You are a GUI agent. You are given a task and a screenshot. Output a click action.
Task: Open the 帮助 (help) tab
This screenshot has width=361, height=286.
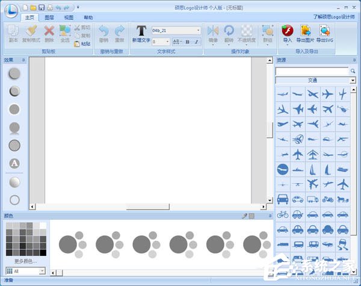[x=88, y=17]
